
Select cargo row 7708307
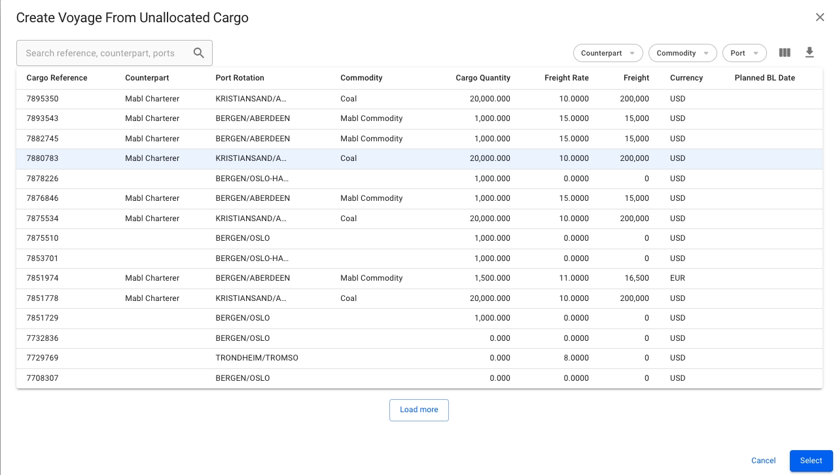(43, 378)
